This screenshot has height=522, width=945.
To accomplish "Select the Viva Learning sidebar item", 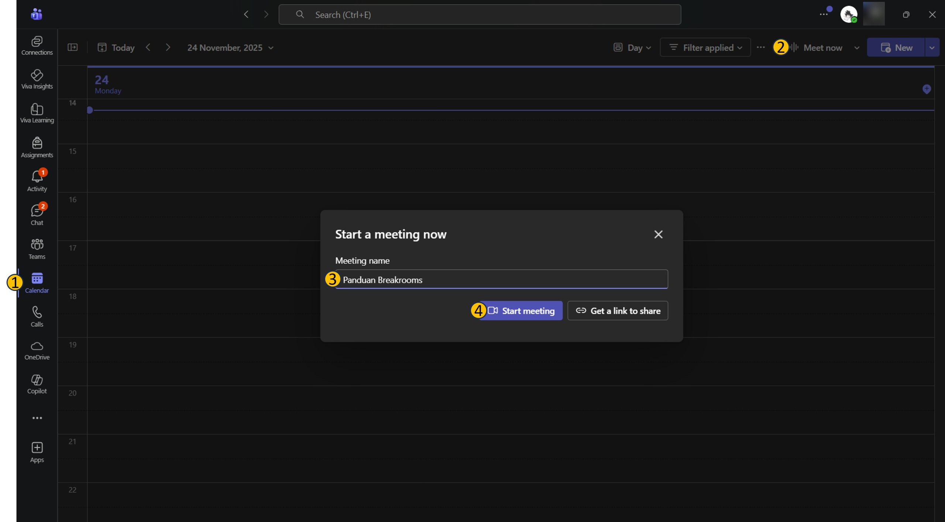I will click(37, 113).
